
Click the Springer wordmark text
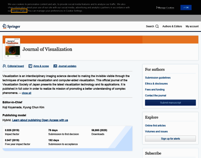(14, 26)
